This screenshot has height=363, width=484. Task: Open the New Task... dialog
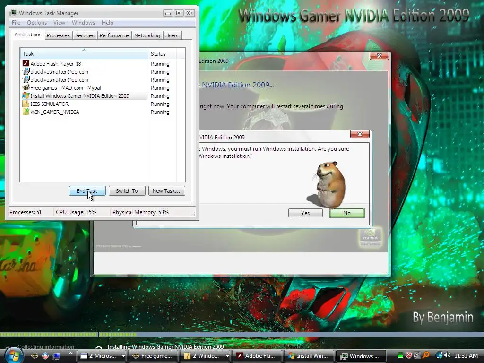(x=167, y=191)
